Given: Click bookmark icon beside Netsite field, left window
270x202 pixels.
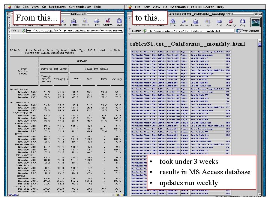Looking at the screenshot, I should (24, 31).
